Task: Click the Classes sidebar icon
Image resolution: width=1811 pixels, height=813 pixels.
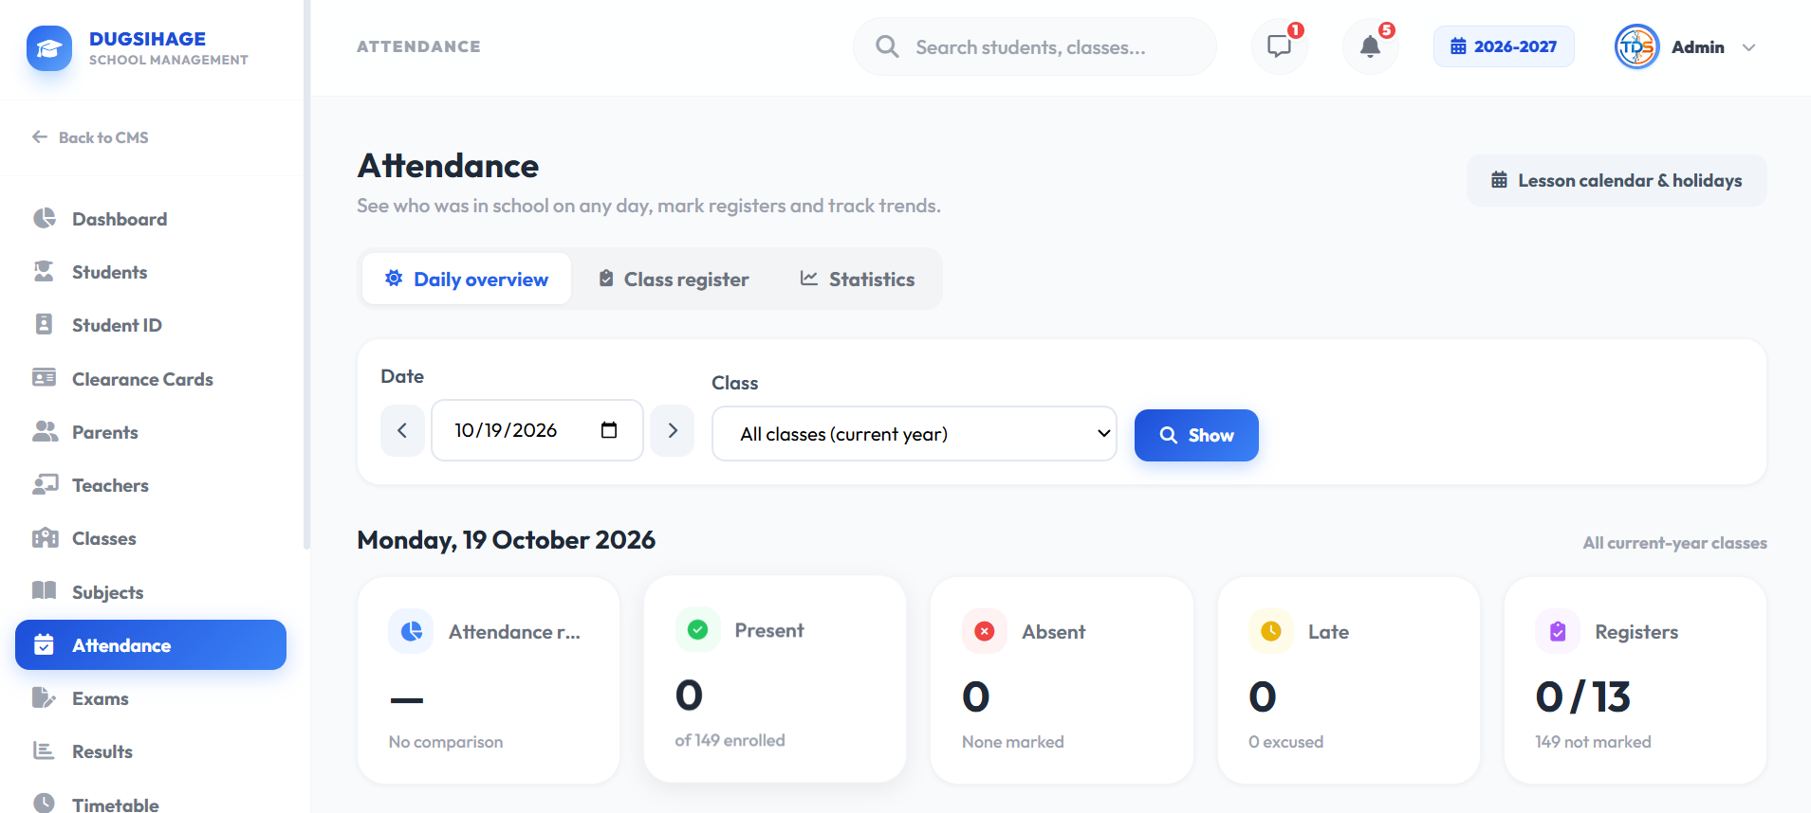Action: click(x=45, y=538)
